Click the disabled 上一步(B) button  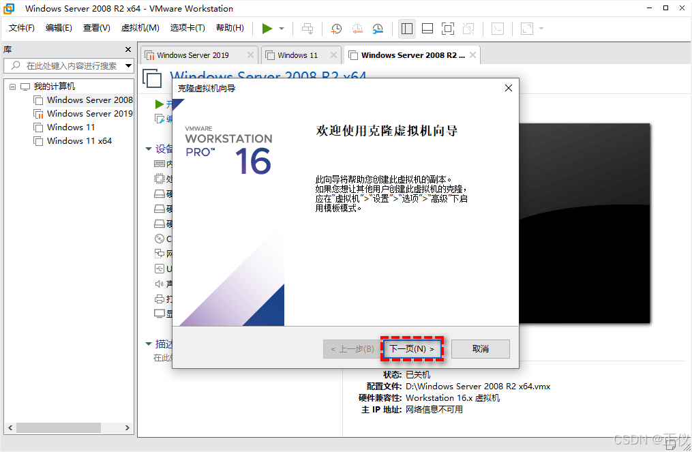(x=352, y=348)
